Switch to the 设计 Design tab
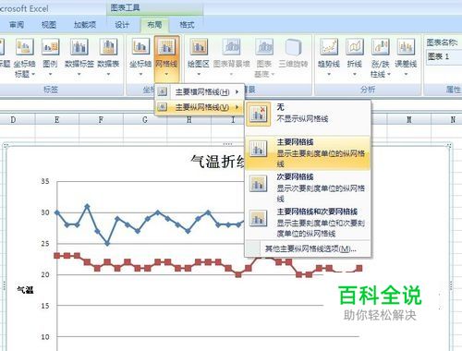Image resolution: width=462 pixels, height=351 pixels. [x=122, y=25]
